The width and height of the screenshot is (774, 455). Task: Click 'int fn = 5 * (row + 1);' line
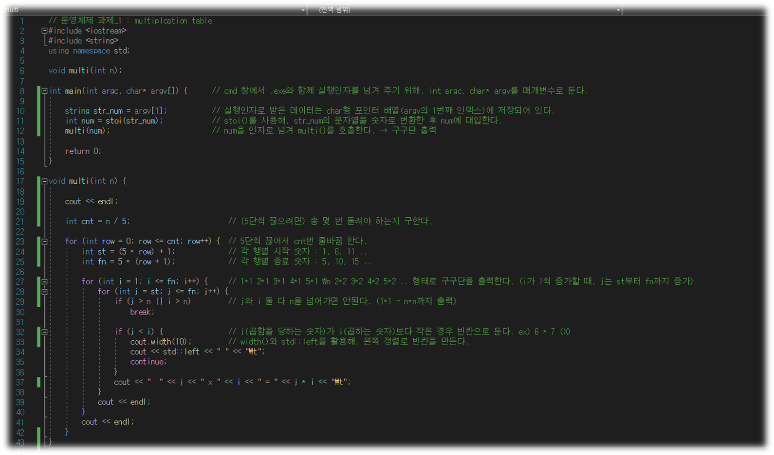point(128,262)
